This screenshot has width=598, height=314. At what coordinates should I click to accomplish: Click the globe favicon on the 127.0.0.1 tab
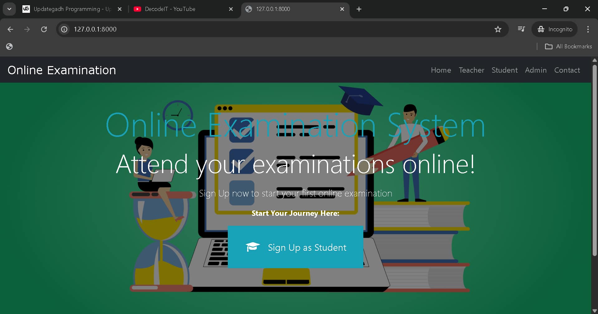point(249,9)
